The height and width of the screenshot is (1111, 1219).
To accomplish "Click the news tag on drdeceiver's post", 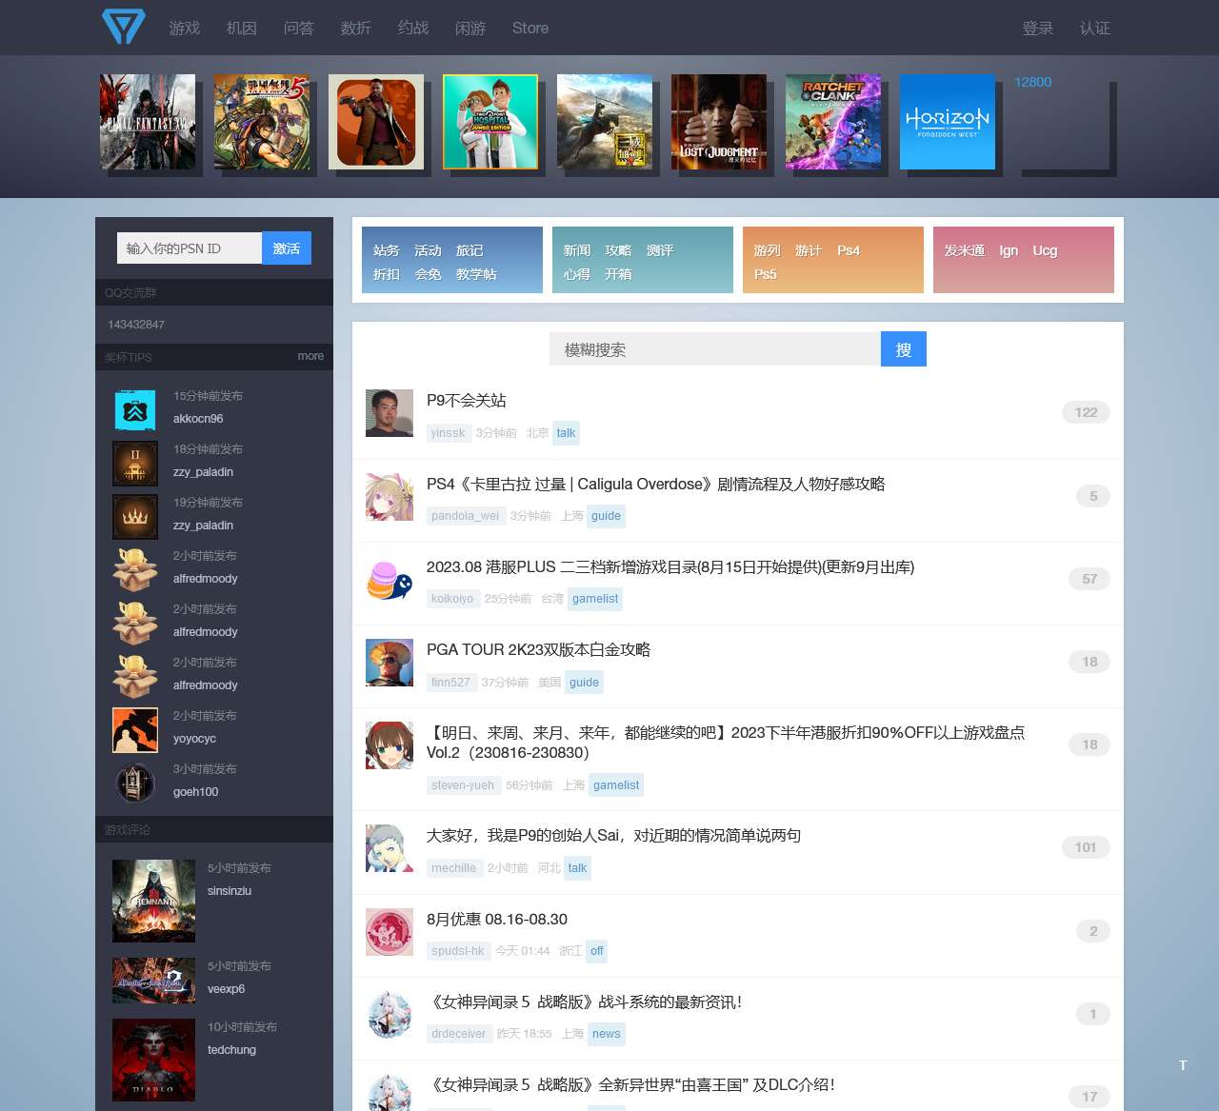I will click(606, 1034).
